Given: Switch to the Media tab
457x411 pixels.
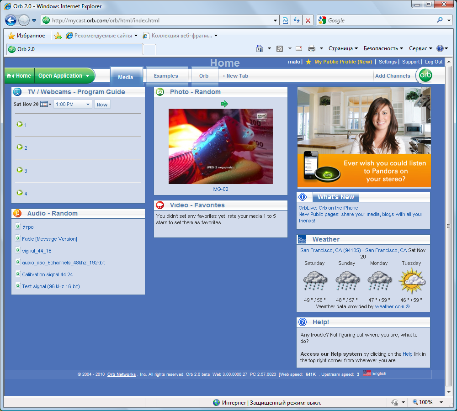Looking at the screenshot, I should point(126,77).
